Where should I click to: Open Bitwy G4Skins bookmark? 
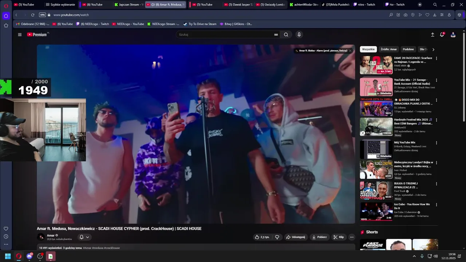point(236,24)
